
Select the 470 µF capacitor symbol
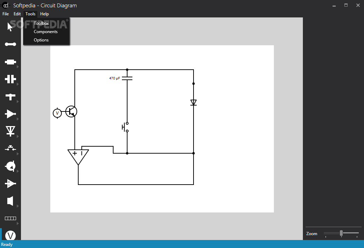click(x=127, y=78)
